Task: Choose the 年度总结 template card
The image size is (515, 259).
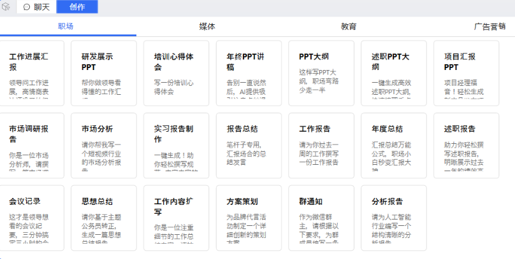Action: [393, 145]
